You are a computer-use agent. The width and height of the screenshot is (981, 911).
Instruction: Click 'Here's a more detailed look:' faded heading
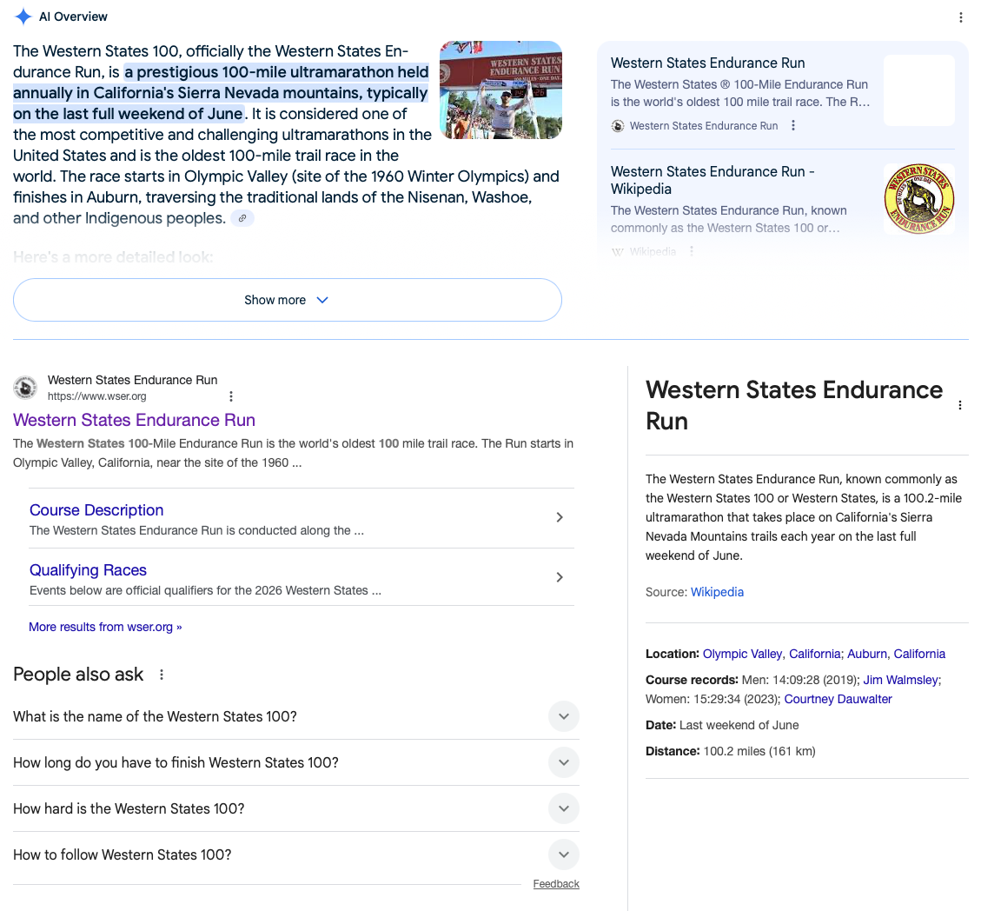click(x=113, y=257)
